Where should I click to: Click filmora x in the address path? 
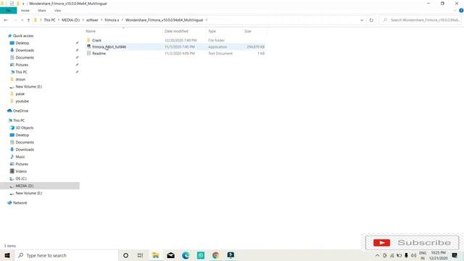pos(112,20)
